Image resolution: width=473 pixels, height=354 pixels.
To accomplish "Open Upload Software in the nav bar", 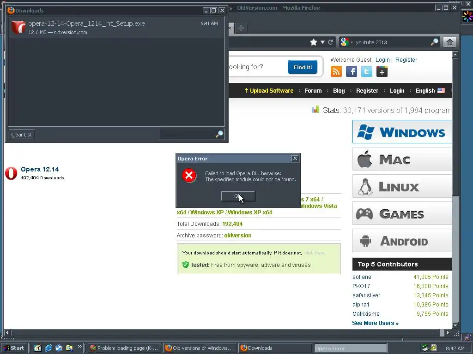I will pos(269,91).
